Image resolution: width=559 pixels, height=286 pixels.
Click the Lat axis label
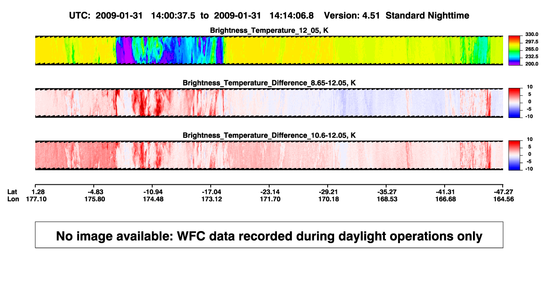(x=12, y=192)
